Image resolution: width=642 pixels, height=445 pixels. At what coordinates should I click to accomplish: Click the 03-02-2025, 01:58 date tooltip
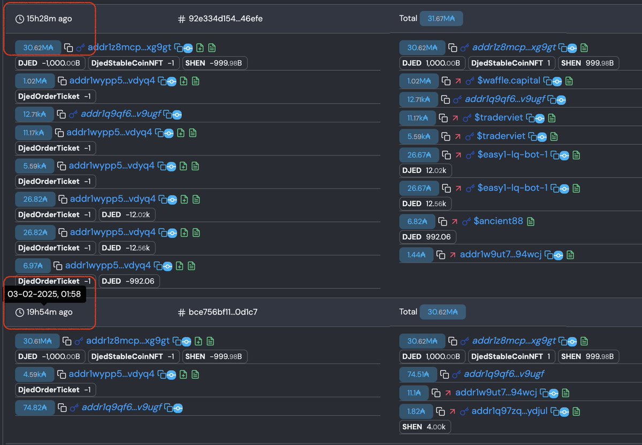click(x=45, y=294)
